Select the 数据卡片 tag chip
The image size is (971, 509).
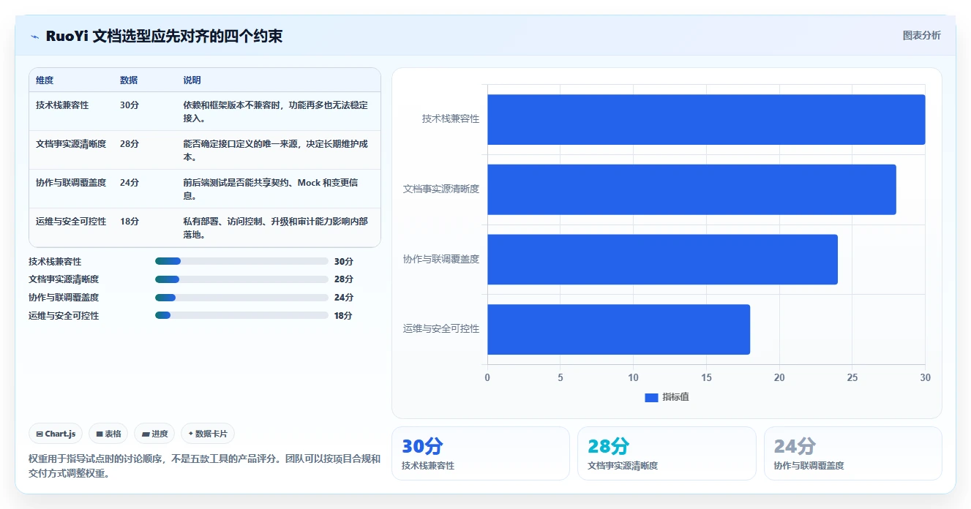tap(208, 434)
